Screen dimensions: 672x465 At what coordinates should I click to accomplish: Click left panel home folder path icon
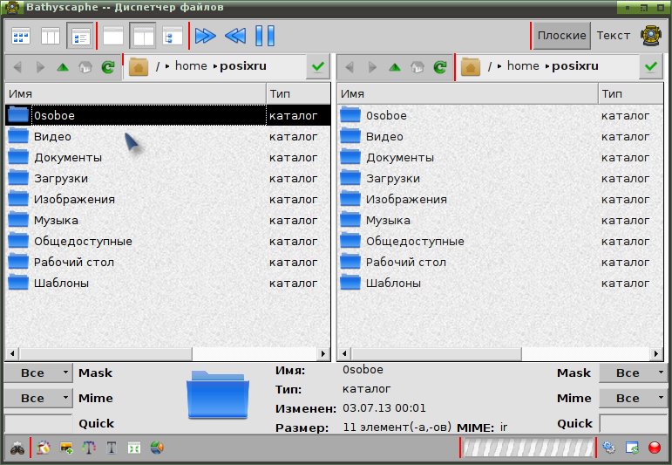coord(139,67)
